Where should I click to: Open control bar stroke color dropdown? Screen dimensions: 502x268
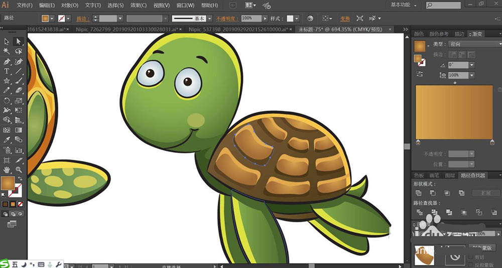point(69,19)
